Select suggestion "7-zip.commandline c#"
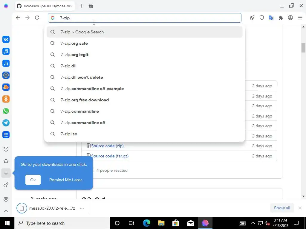The image size is (306, 229). pyautogui.click(x=145, y=123)
